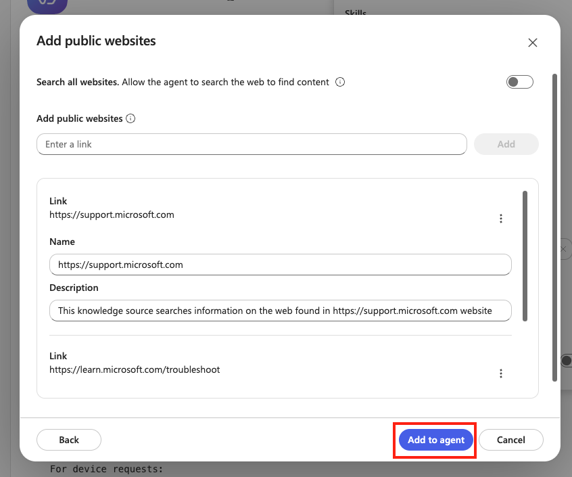Edit the Description field for support.microsoft.com
The width and height of the screenshot is (572, 477).
click(280, 311)
